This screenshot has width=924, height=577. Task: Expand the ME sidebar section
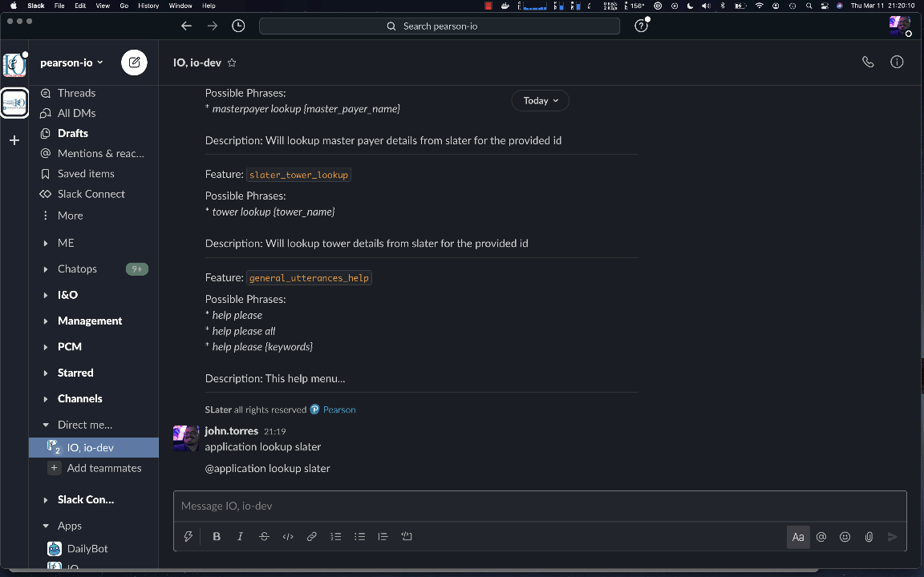point(46,243)
